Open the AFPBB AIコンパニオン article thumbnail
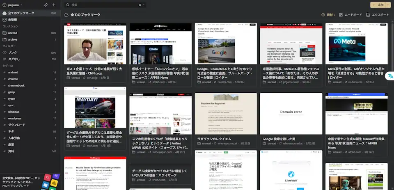Screen dimensions: 394x190 (160, 44)
